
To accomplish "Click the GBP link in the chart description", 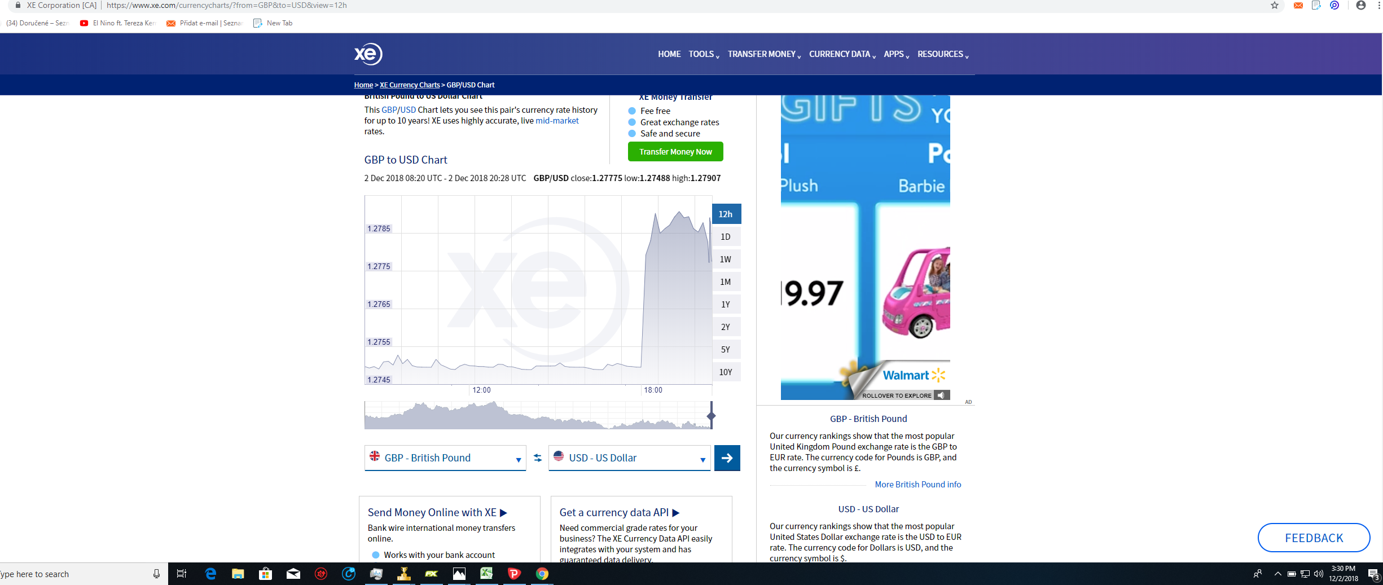I will [x=389, y=110].
